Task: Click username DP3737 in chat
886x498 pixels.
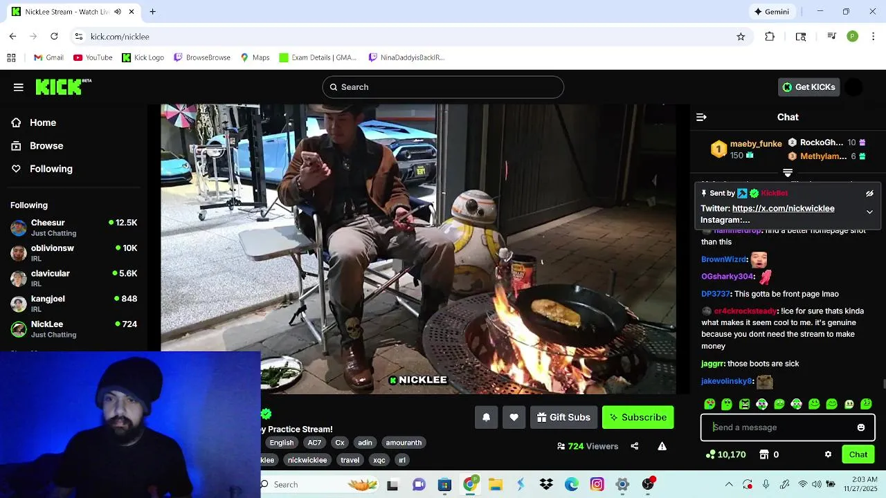Action: coord(716,294)
